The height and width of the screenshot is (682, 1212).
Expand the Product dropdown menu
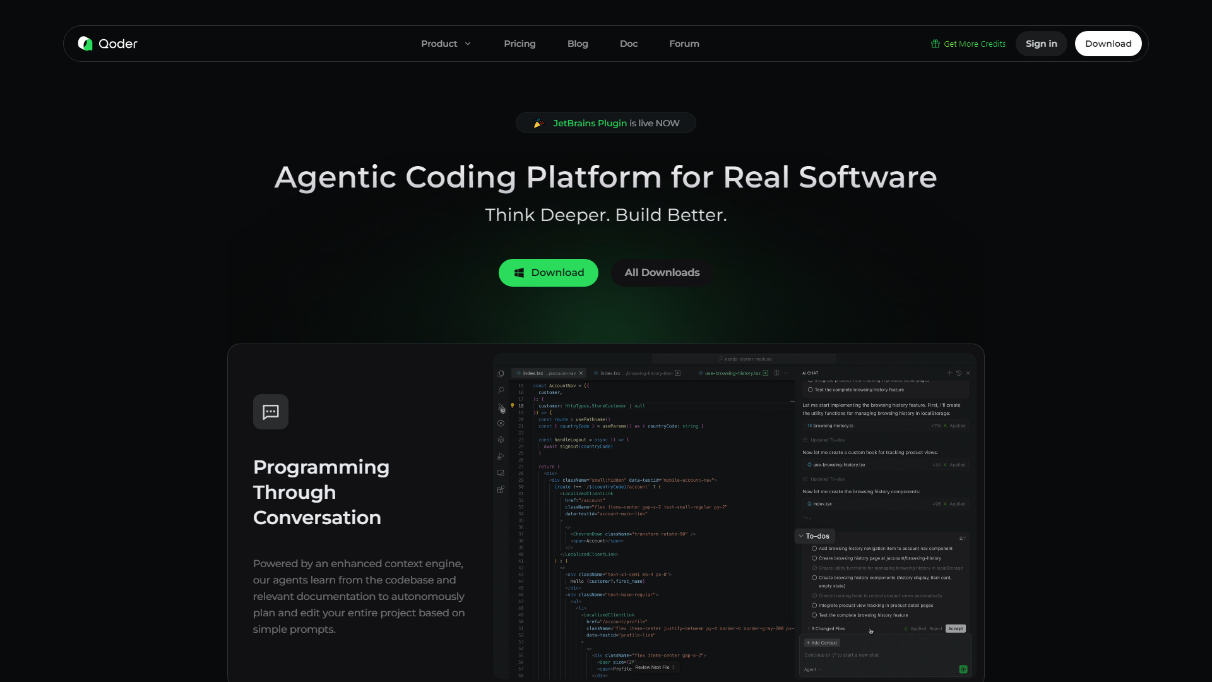(x=446, y=44)
